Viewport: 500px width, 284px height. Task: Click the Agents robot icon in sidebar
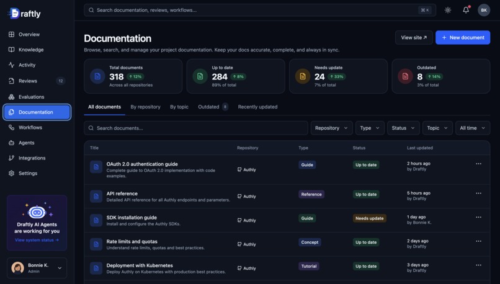[x=12, y=143]
